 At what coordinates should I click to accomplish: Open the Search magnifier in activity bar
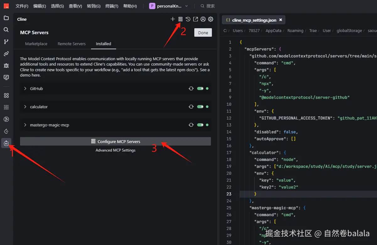[x=6, y=30]
